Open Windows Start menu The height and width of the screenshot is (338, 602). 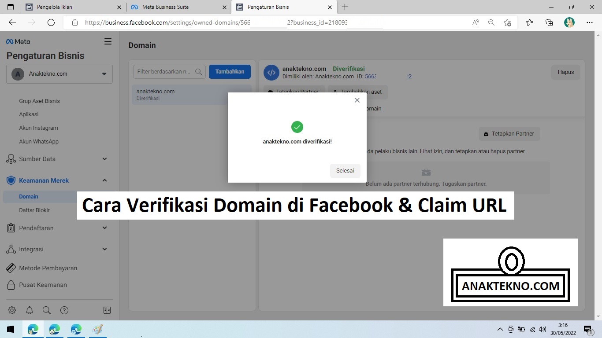click(11, 329)
